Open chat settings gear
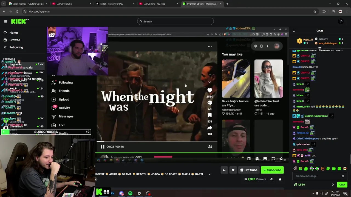This screenshot has width=351, height=197. point(333,185)
